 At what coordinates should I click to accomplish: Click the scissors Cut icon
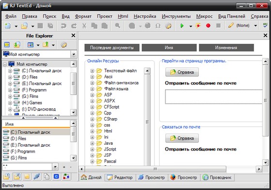tap(84, 26)
